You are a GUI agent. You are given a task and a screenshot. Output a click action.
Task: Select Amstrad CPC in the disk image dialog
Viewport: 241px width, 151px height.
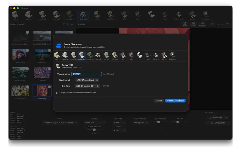tap(90, 56)
